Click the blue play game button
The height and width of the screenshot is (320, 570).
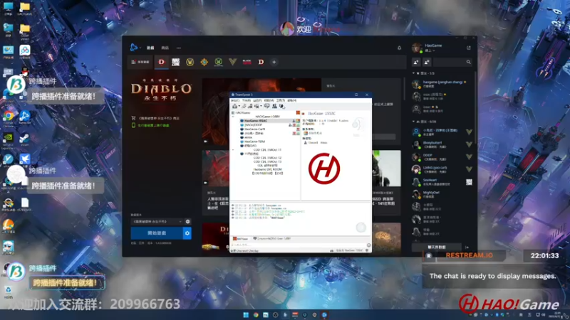(x=157, y=233)
